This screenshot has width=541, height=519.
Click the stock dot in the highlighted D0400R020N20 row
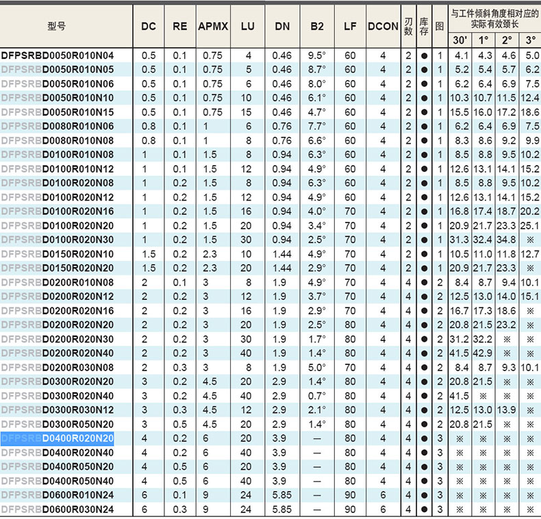click(424, 438)
